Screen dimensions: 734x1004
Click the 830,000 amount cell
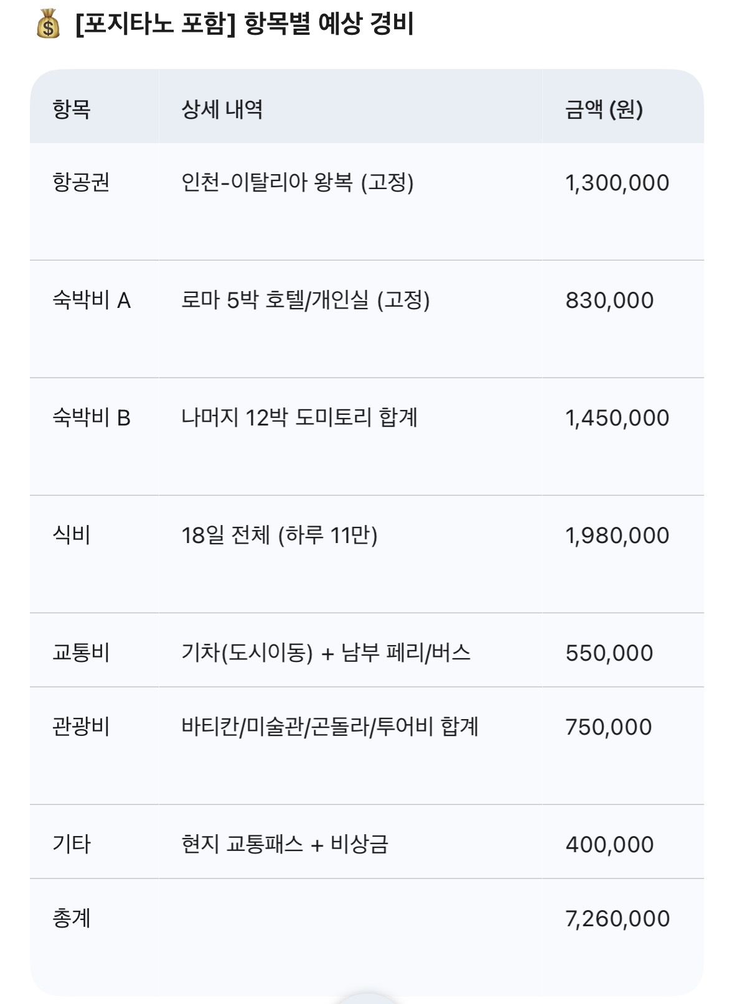(x=609, y=300)
